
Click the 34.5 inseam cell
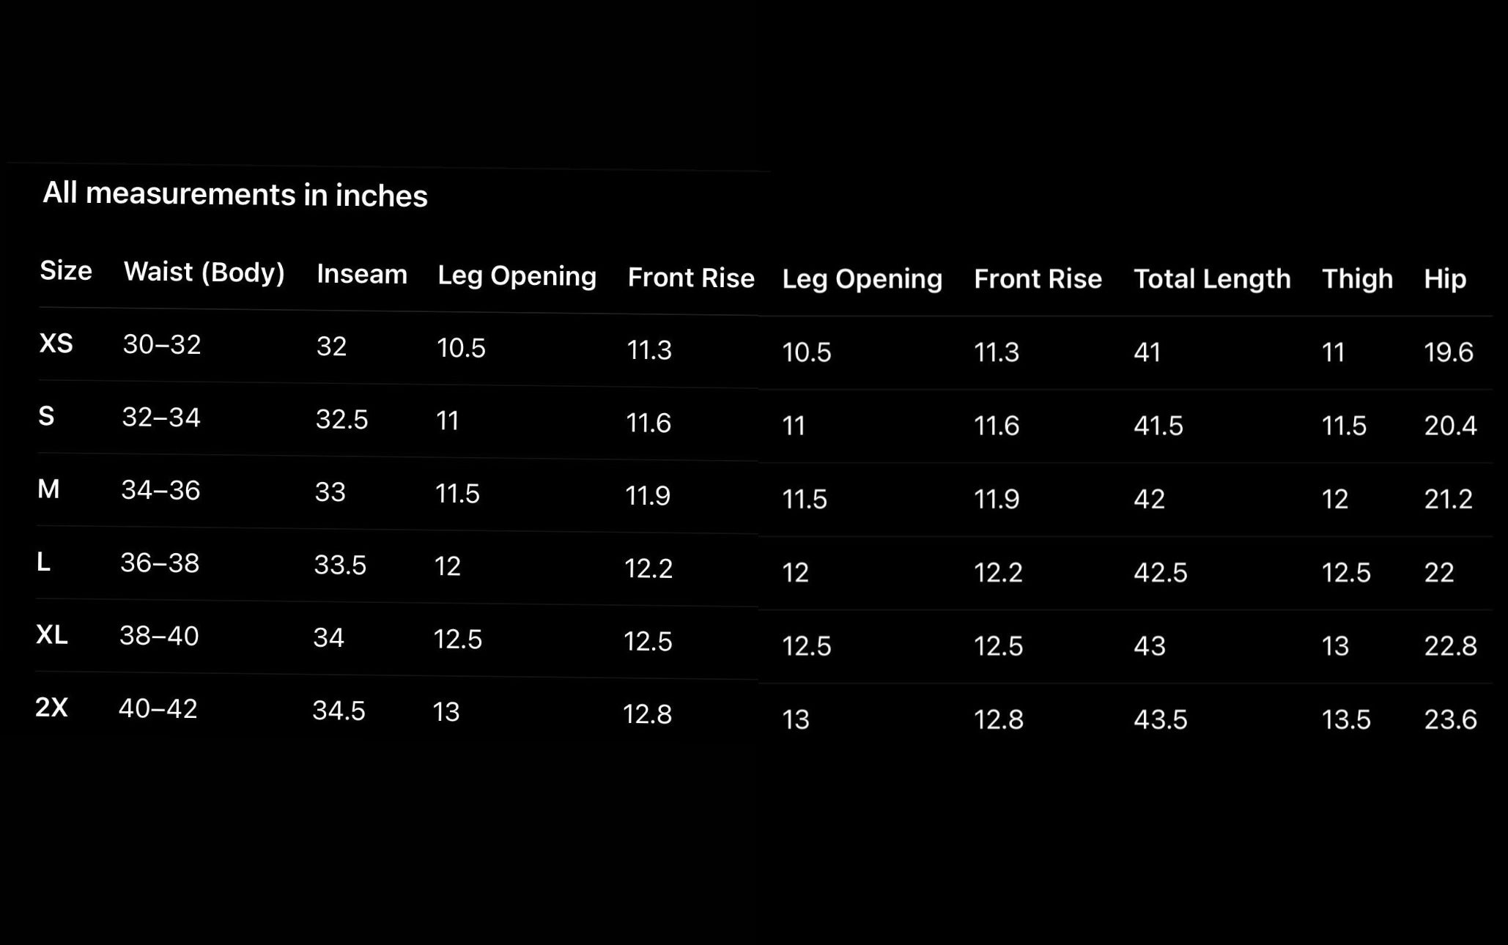(339, 711)
